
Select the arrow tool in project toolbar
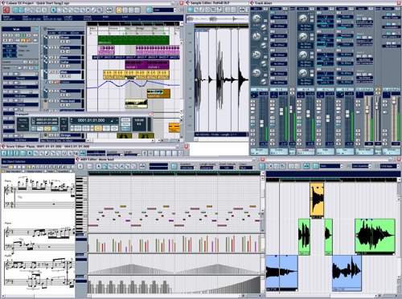click(x=54, y=10)
